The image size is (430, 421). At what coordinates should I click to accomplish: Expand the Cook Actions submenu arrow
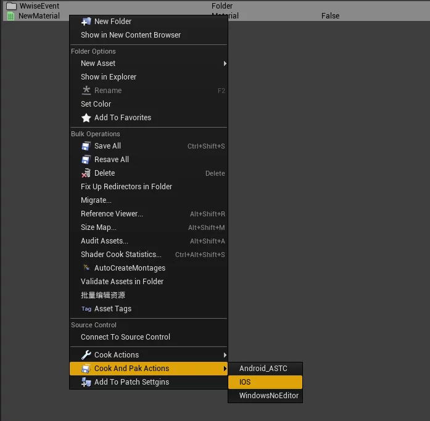click(225, 355)
